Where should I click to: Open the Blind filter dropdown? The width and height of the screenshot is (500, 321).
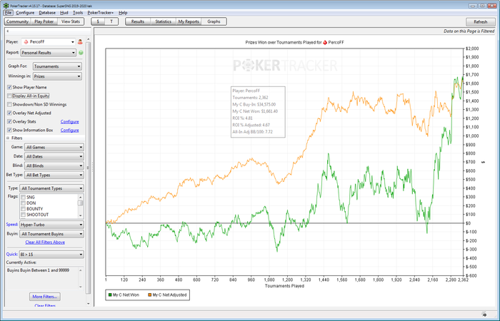[54, 166]
